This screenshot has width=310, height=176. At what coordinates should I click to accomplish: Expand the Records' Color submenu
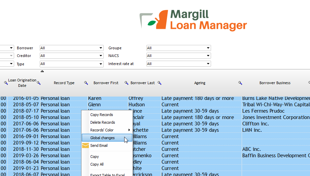107,130
